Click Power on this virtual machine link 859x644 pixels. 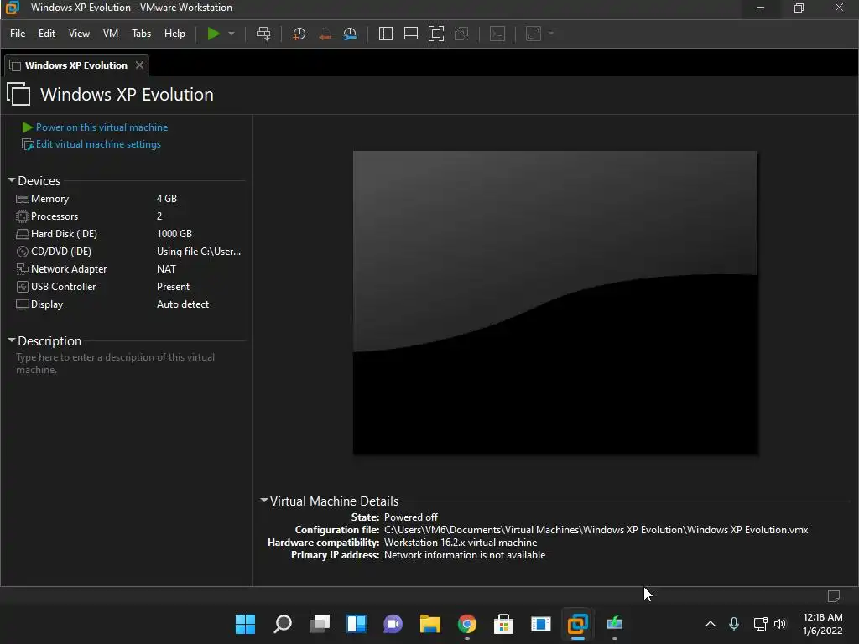pos(102,127)
